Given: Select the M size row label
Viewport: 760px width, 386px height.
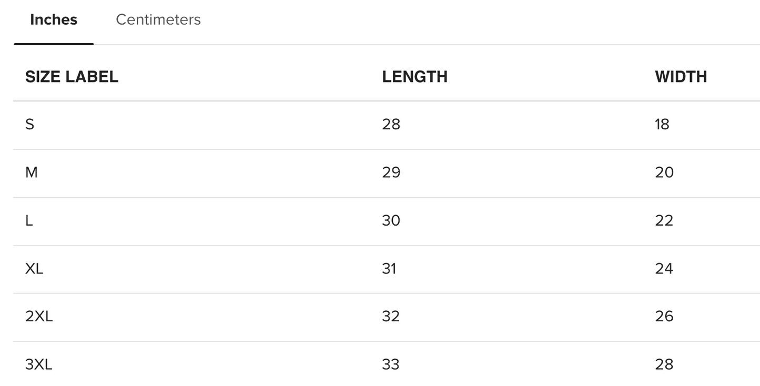Looking at the screenshot, I should pos(32,172).
